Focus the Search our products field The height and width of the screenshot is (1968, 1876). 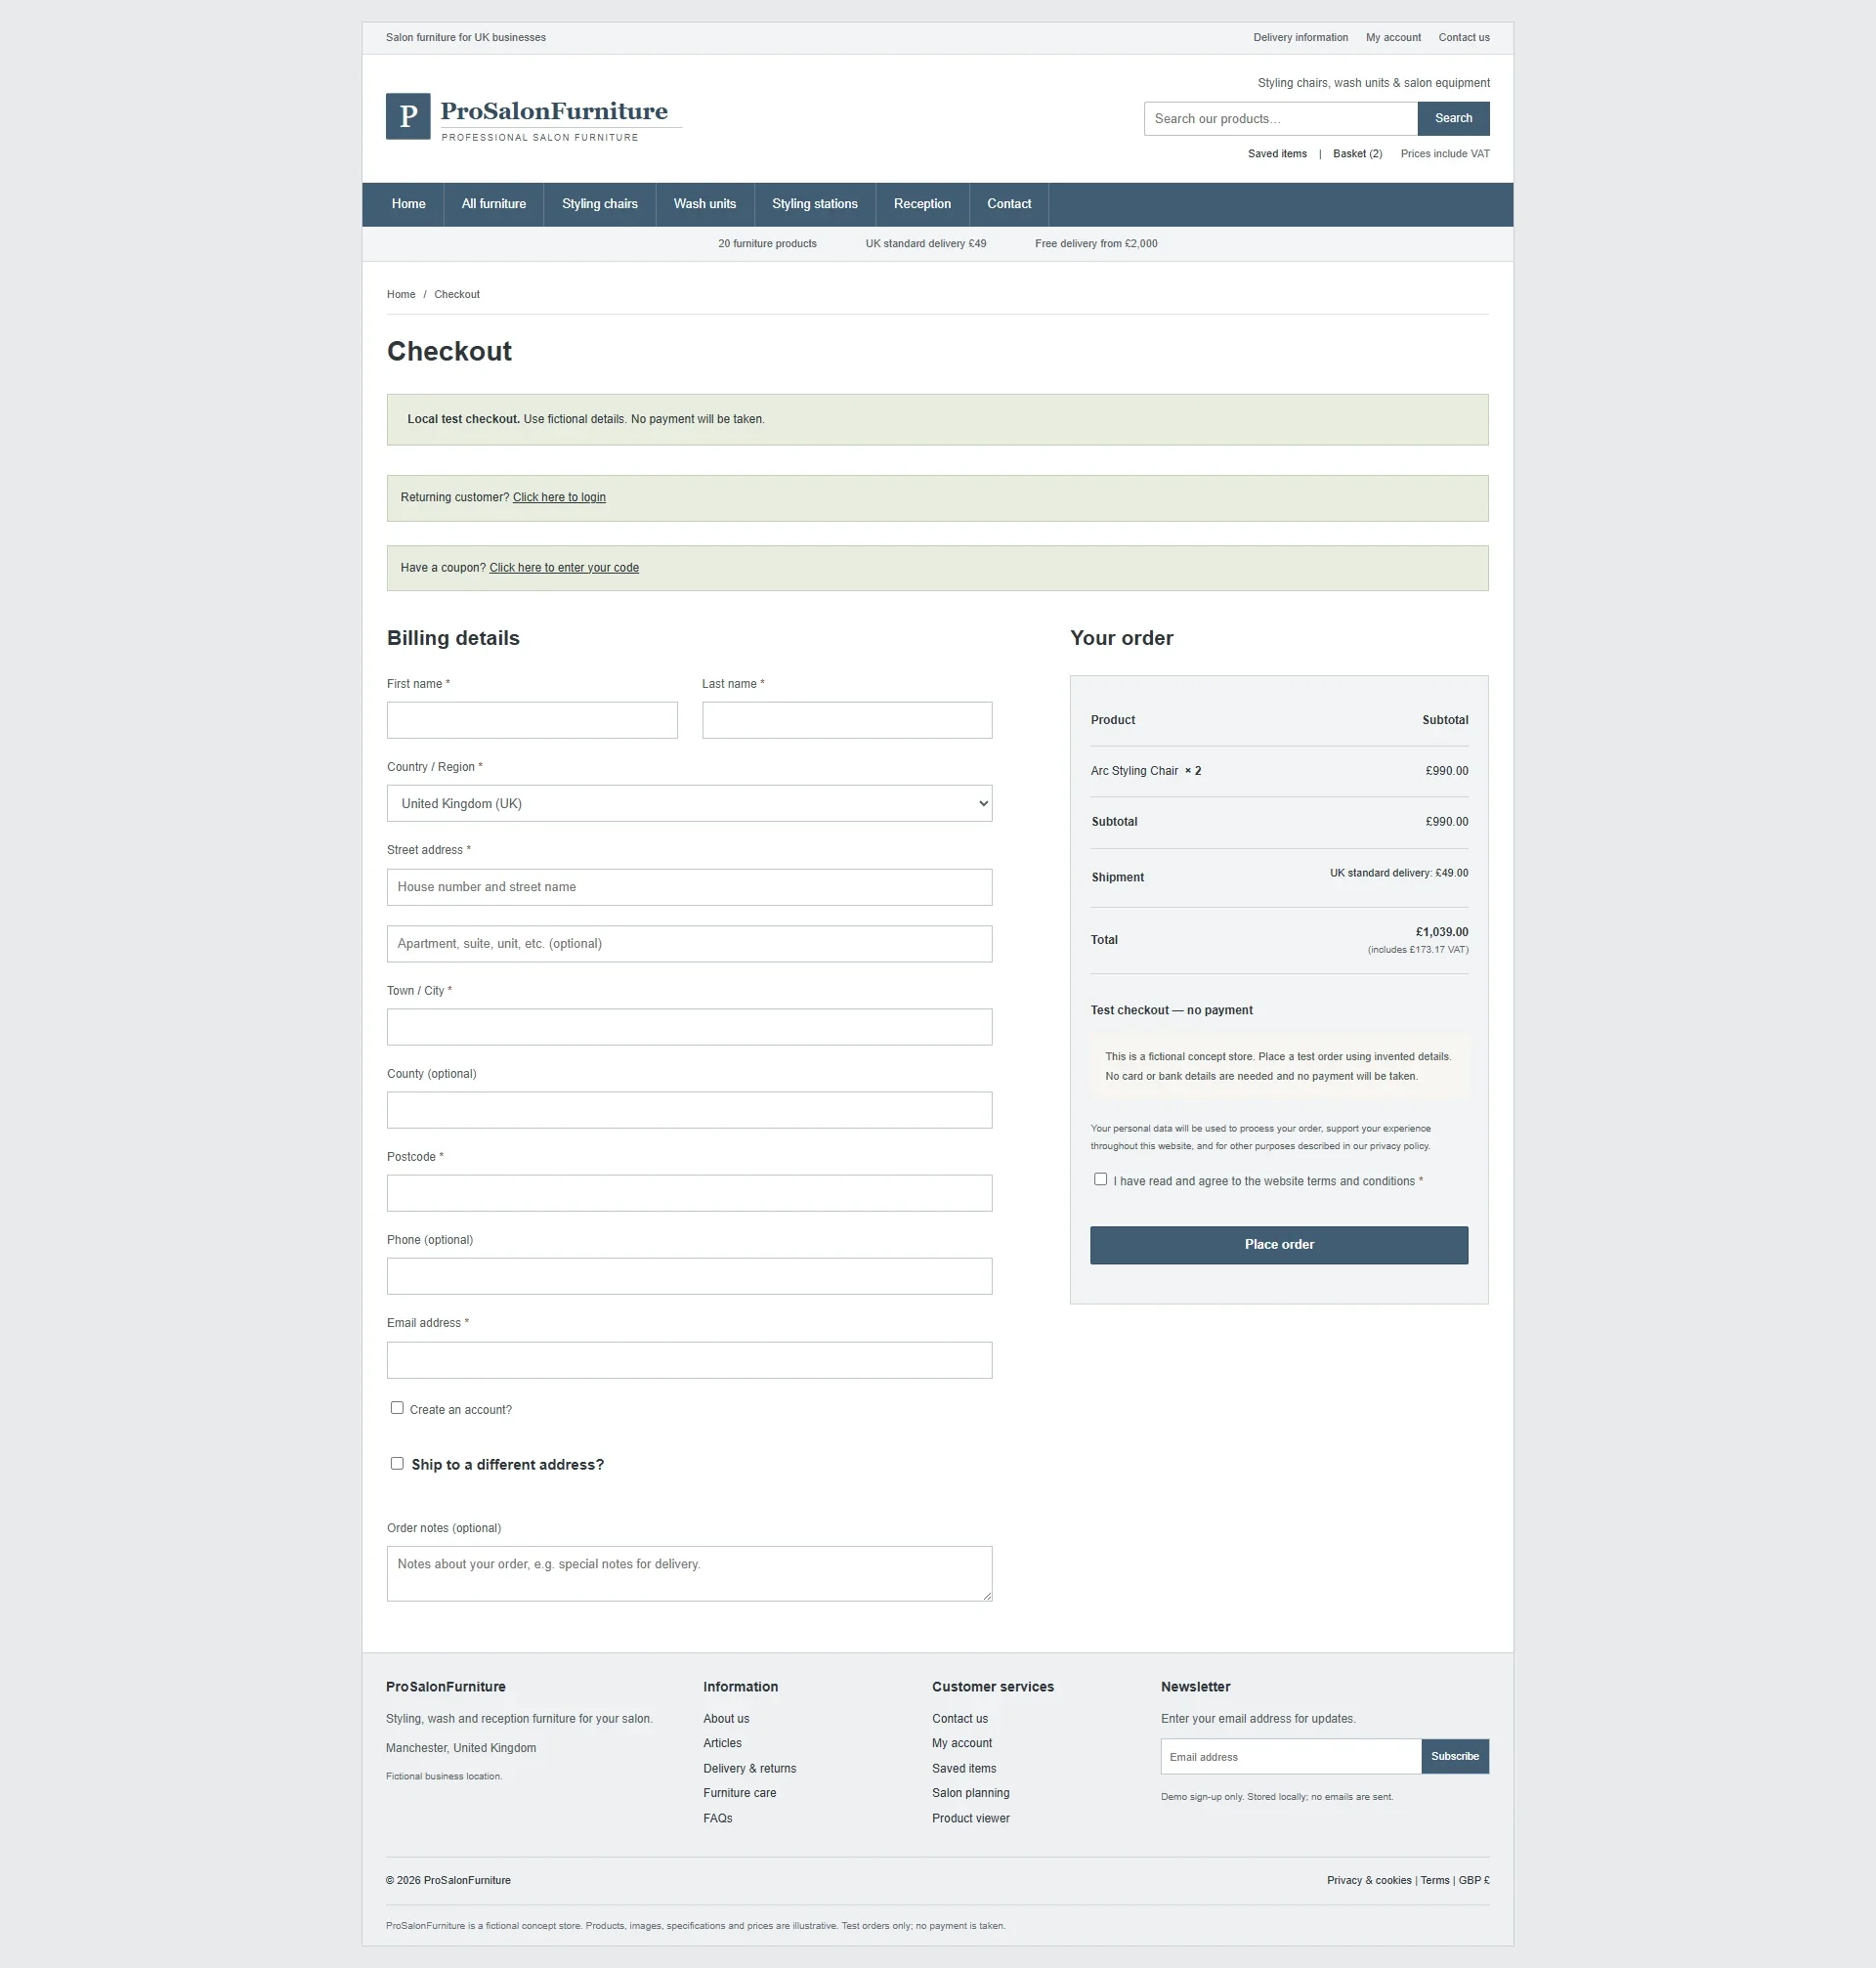coord(1280,118)
